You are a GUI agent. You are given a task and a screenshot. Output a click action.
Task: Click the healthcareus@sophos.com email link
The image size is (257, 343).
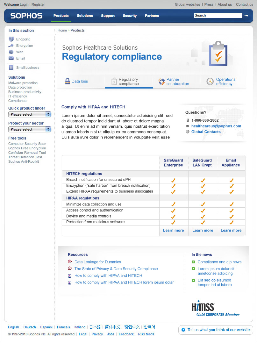[216, 126]
